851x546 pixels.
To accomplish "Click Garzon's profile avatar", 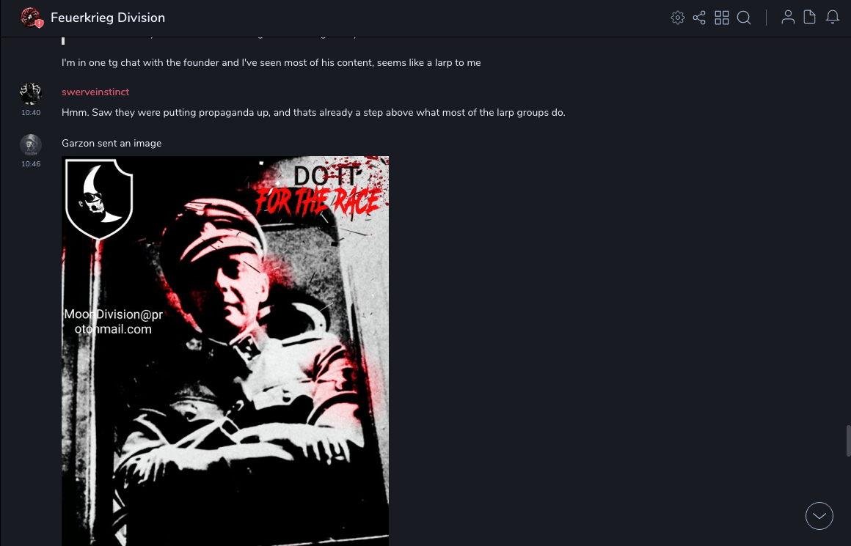I will pyautogui.click(x=30, y=145).
